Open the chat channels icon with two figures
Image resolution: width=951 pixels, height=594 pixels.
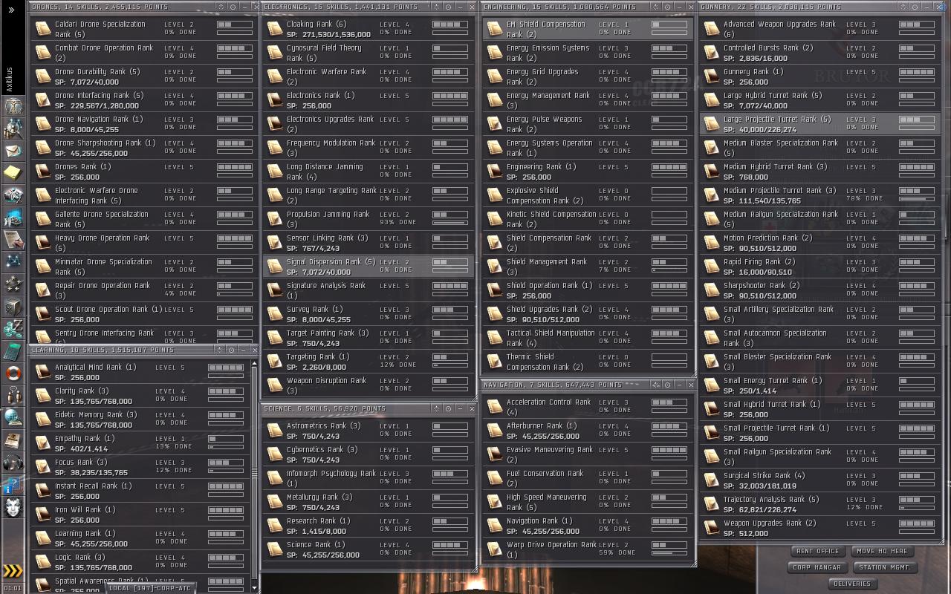point(13,396)
